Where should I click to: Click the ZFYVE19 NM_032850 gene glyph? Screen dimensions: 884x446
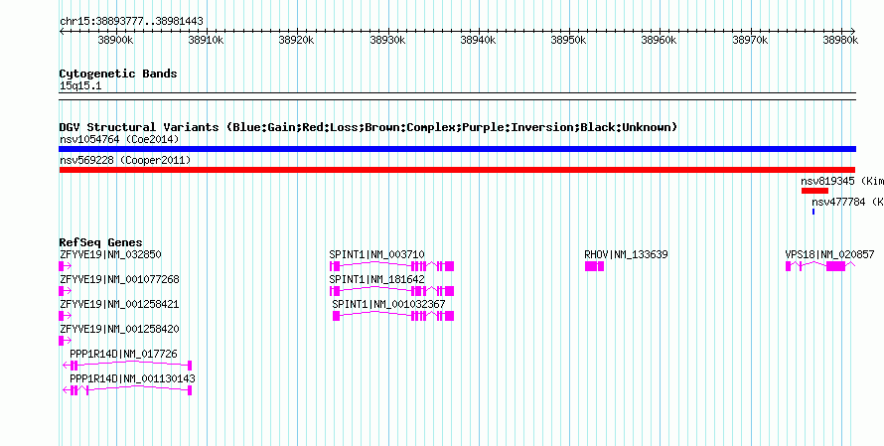pyautogui.click(x=65, y=266)
